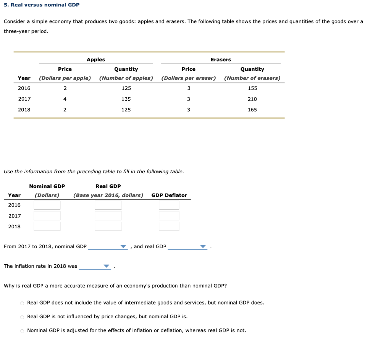The height and width of the screenshot is (340, 391).
Task: Open the real GDP change dropdown
Action: (x=187, y=247)
